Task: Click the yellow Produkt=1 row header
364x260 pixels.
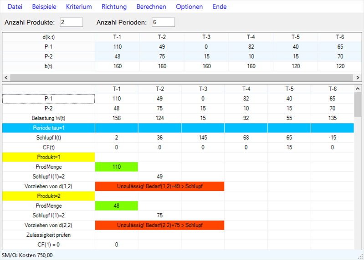Action: click(48, 157)
